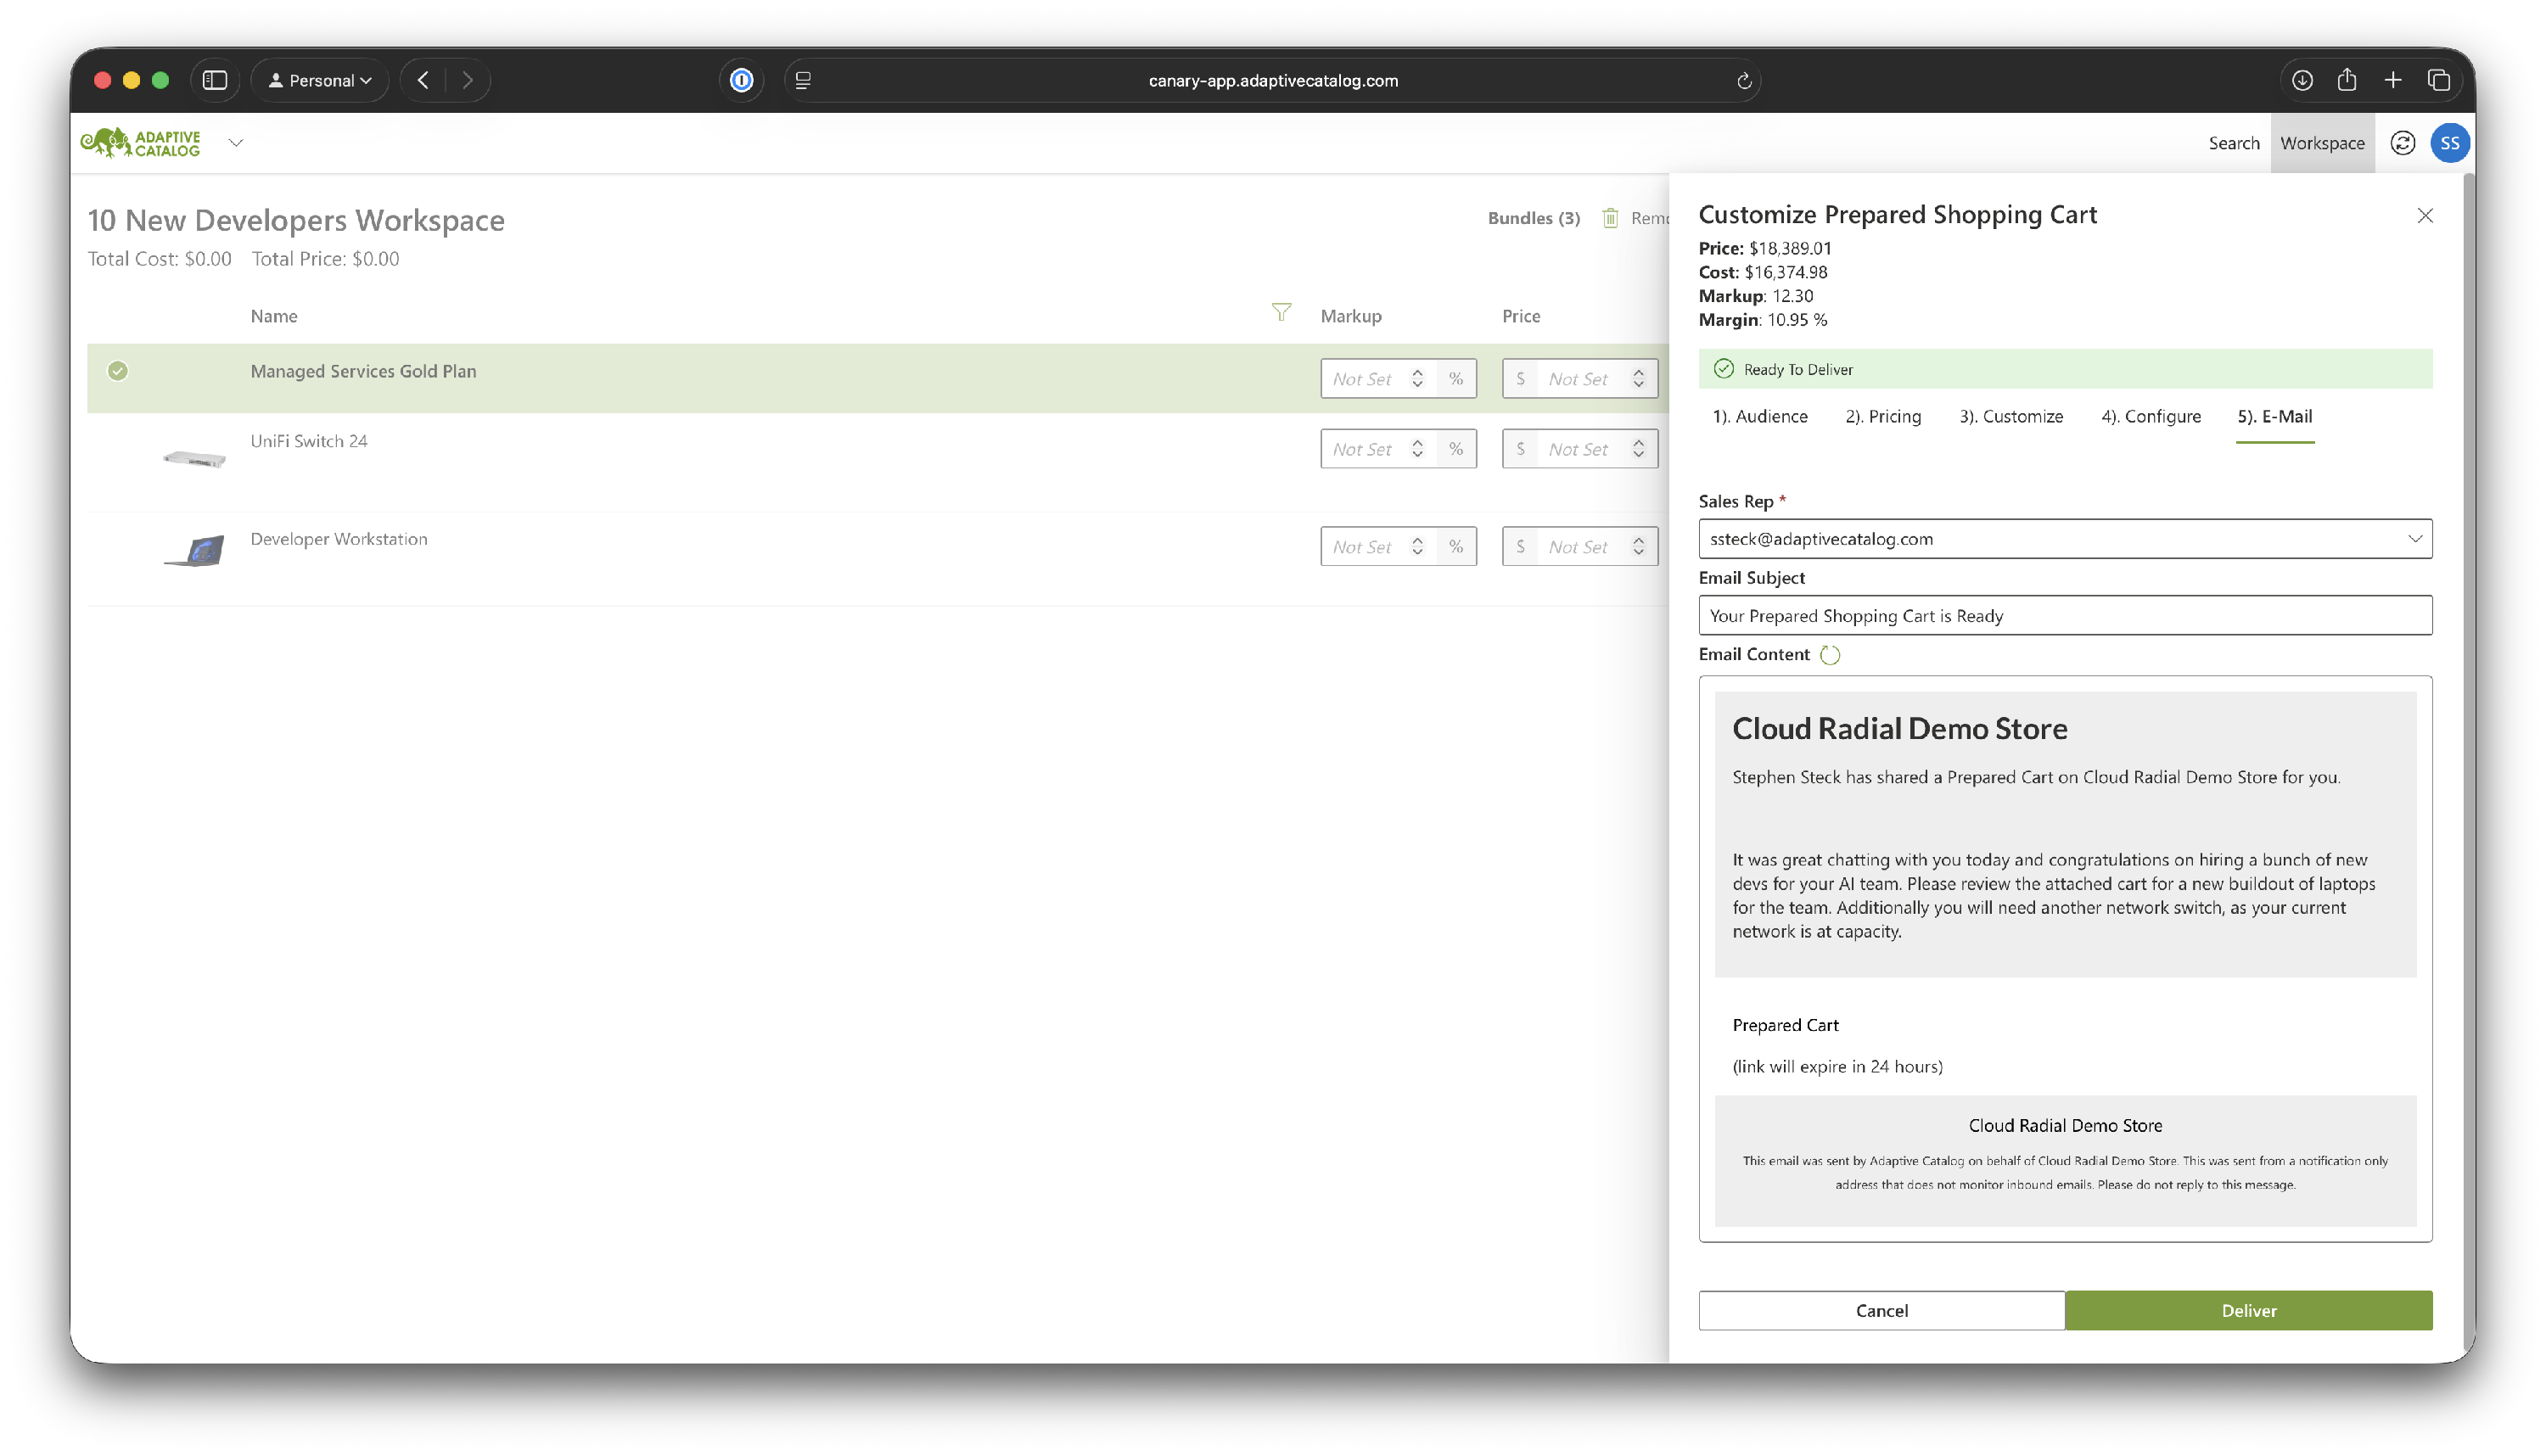Expand the Sales Rep dropdown
The height and width of the screenshot is (1456, 2546).
click(x=2414, y=539)
